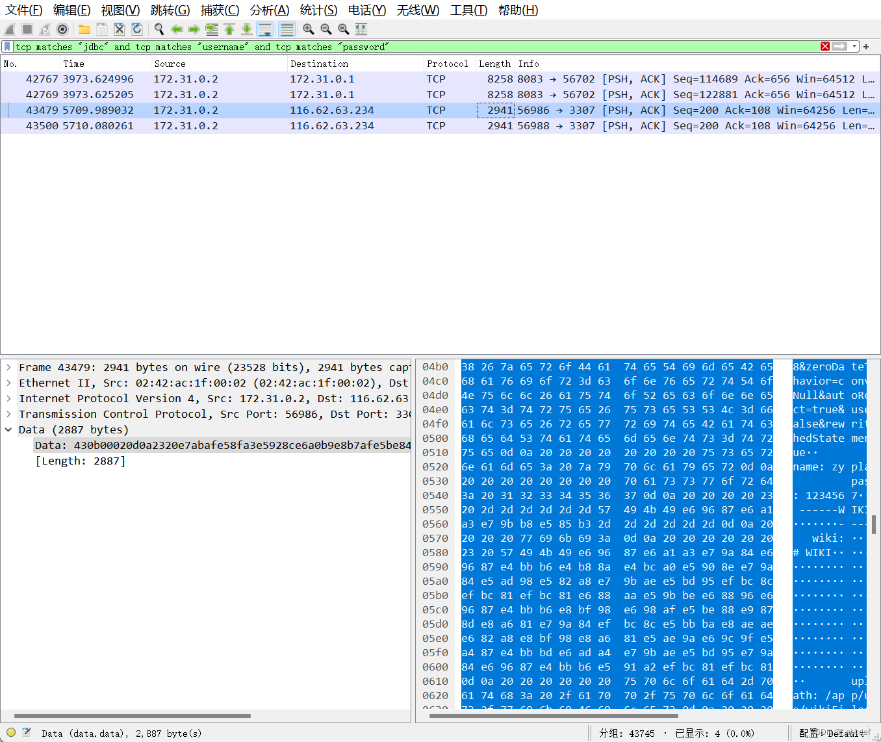Click inside the display filter field
881x742 pixels.
tap(416, 46)
